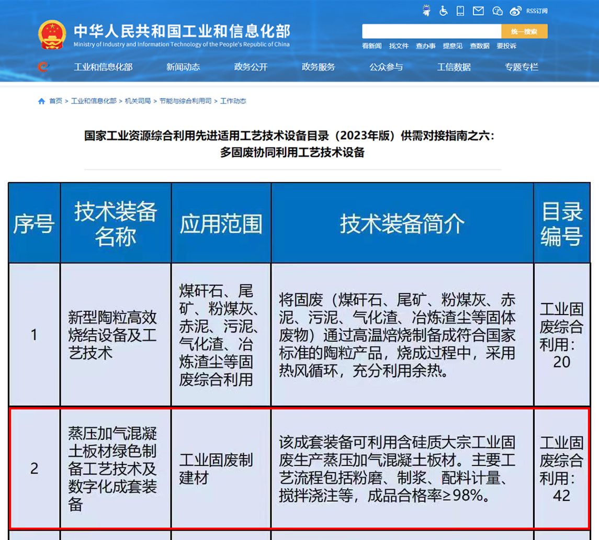Click the 找文件 quick link

tap(399, 46)
